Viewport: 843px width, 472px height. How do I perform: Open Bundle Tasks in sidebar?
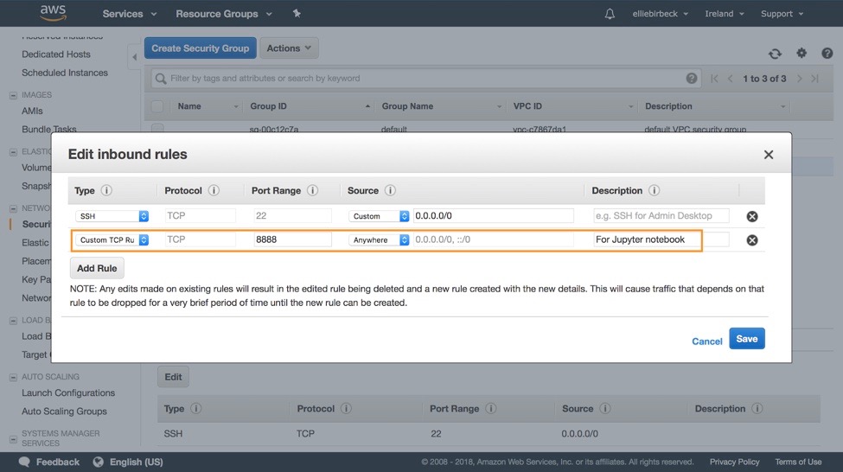point(49,129)
